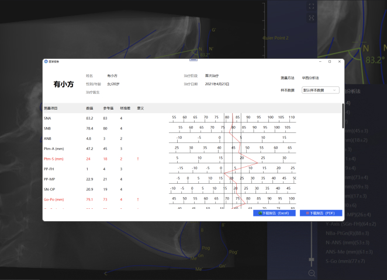387x280 pixels.
Task: Download the report as PDF
Action: pyautogui.click(x=321, y=213)
